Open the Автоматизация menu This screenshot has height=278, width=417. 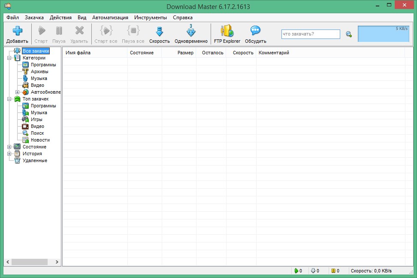(110, 18)
